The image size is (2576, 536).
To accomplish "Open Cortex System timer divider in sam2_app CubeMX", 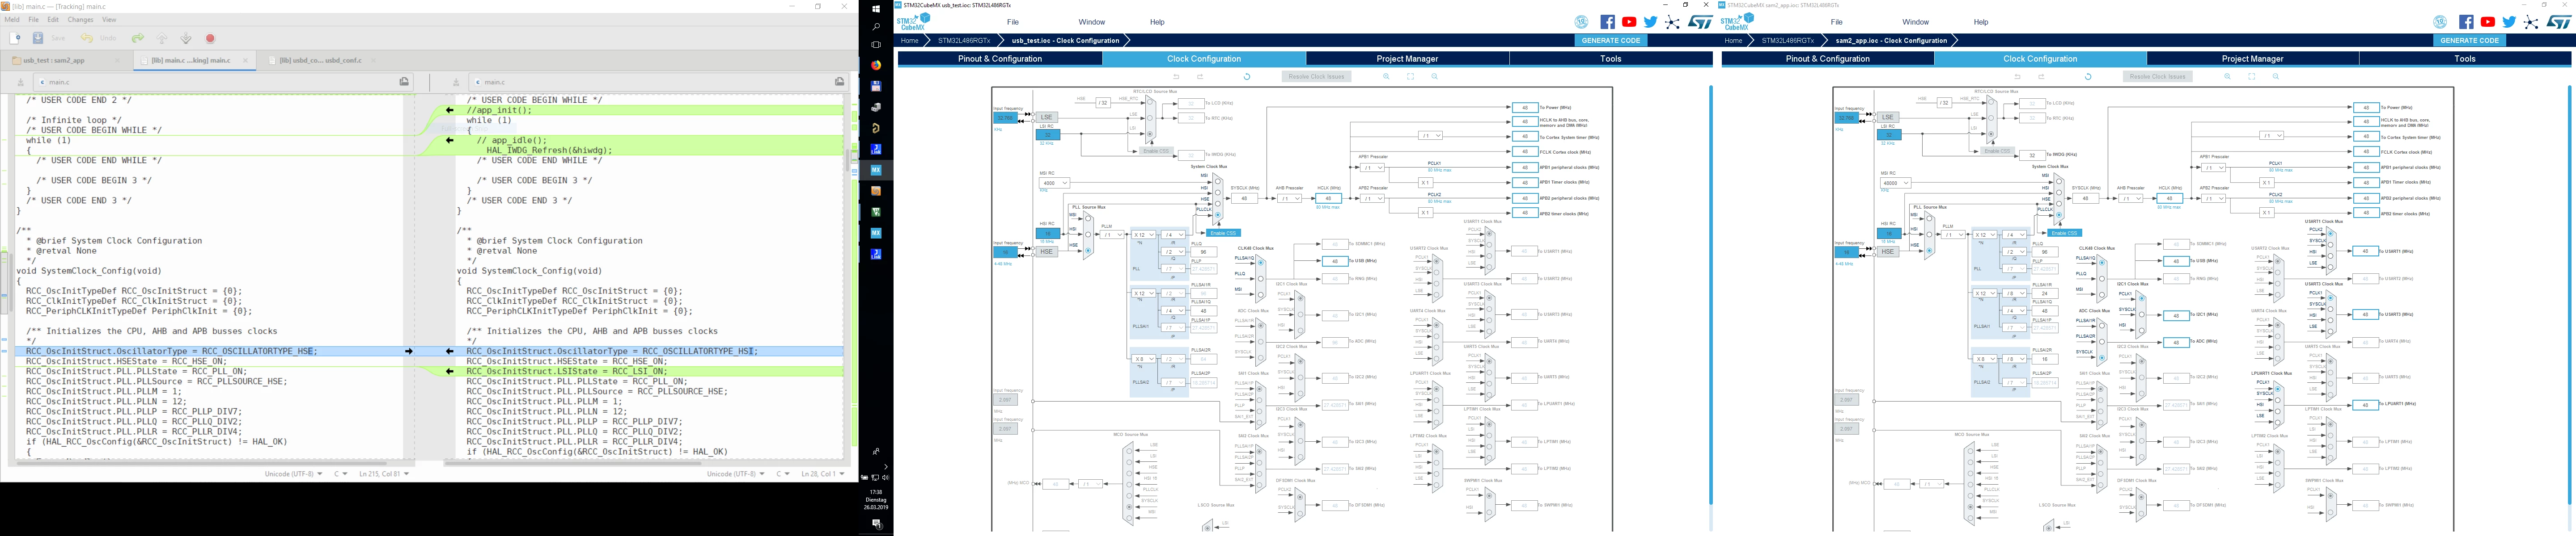I will 2272,135.
